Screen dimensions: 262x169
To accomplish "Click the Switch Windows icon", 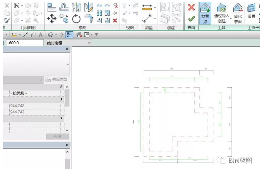I will click(87, 35).
